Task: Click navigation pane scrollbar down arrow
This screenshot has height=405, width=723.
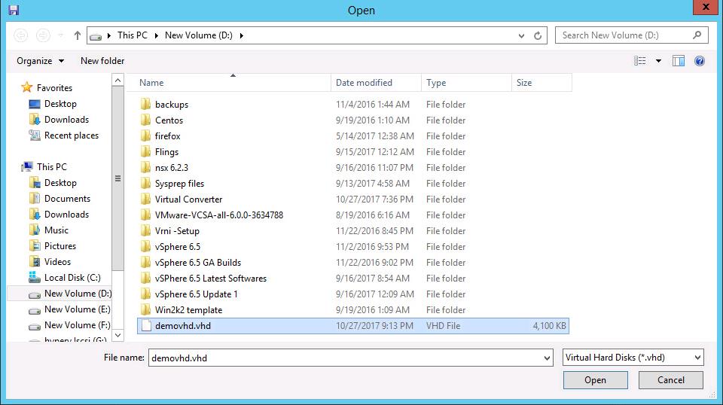Action: [118, 335]
